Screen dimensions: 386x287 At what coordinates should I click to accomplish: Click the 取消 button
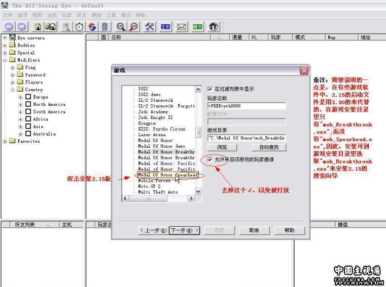tap(254, 230)
